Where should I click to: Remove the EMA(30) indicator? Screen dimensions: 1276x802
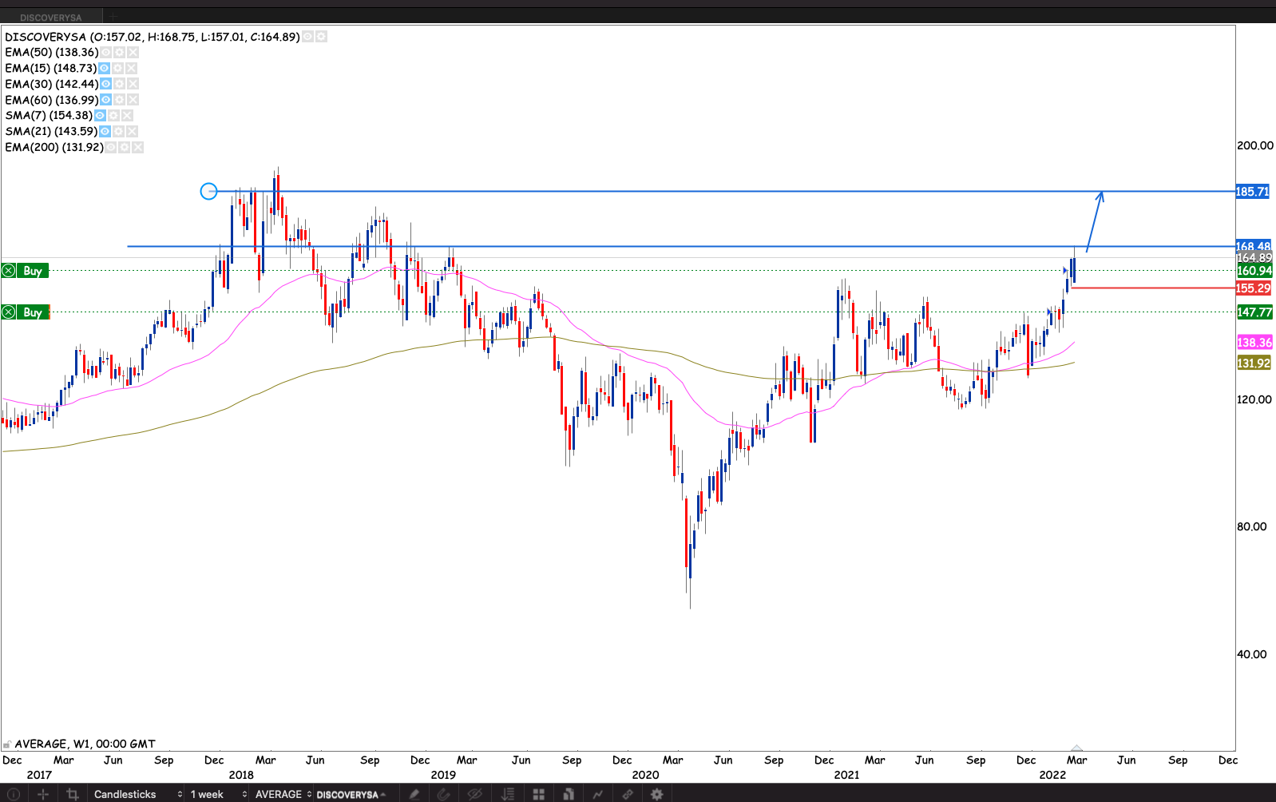pos(133,84)
